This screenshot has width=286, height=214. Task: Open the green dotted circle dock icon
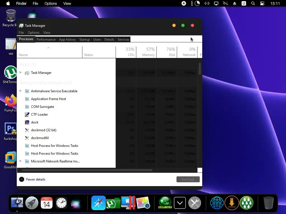pos(246,203)
